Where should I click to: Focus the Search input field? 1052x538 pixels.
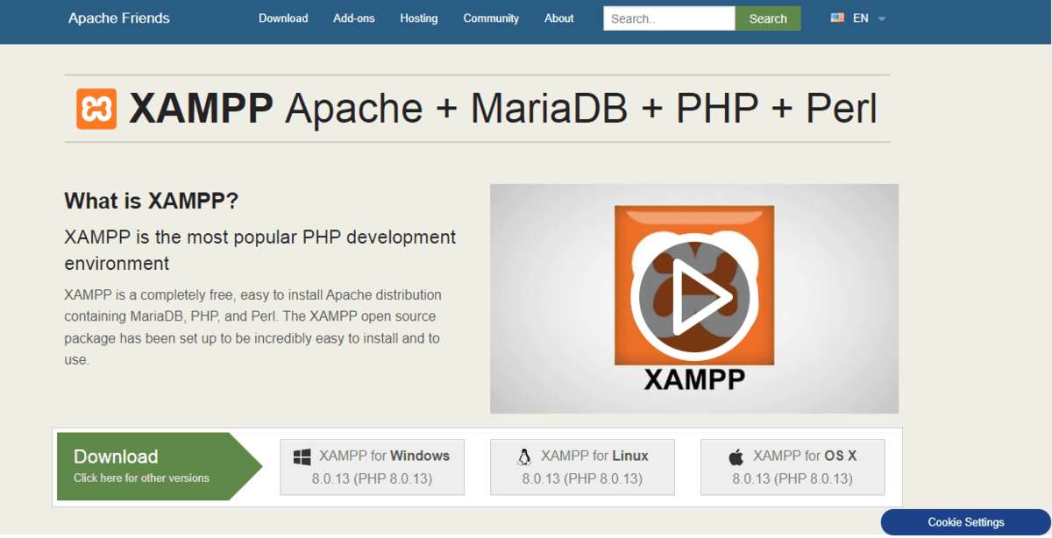(x=669, y=18)
